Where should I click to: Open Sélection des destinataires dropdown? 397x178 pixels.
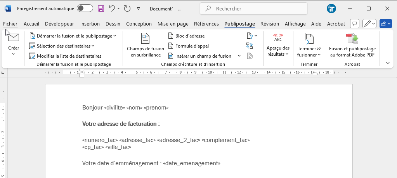click(62, 46)
